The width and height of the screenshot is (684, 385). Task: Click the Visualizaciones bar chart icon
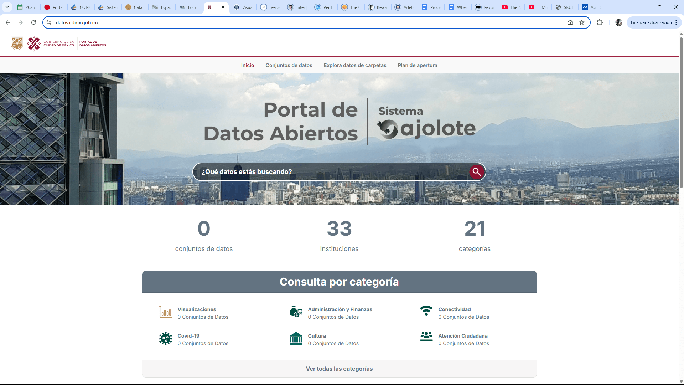coord(165,312)
